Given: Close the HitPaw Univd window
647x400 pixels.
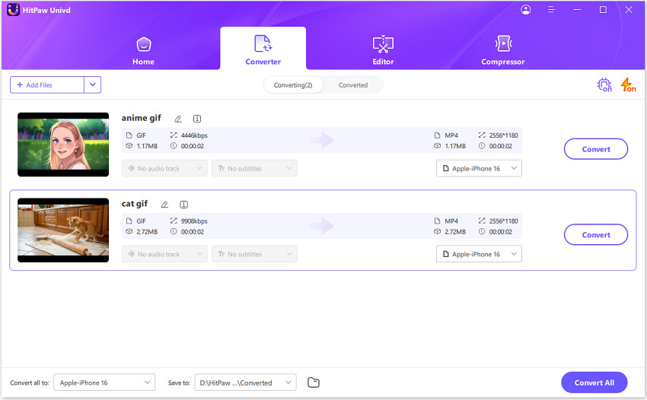Looking at the screenshot, I should click(x=629, y=9).
